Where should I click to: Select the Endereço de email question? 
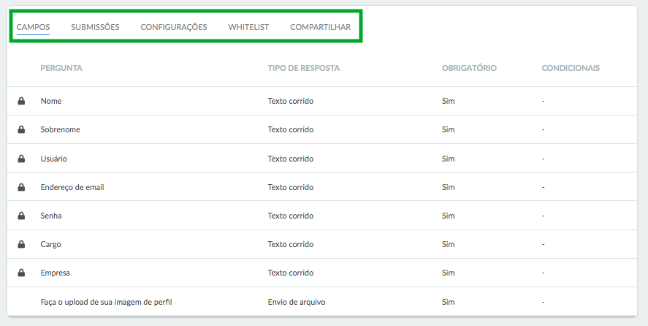point(72,187)
